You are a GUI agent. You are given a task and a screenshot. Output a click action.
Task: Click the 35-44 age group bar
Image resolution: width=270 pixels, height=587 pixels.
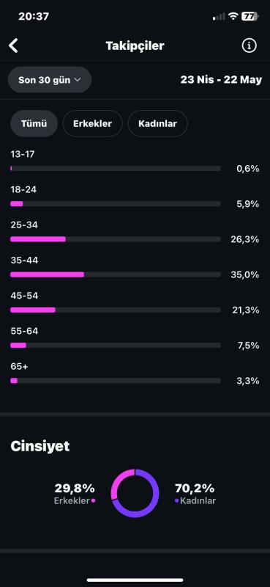(116, 274)
